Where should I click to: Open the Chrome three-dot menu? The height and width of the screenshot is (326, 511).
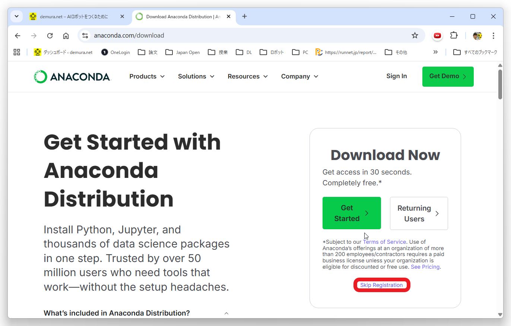click(493, 36)
